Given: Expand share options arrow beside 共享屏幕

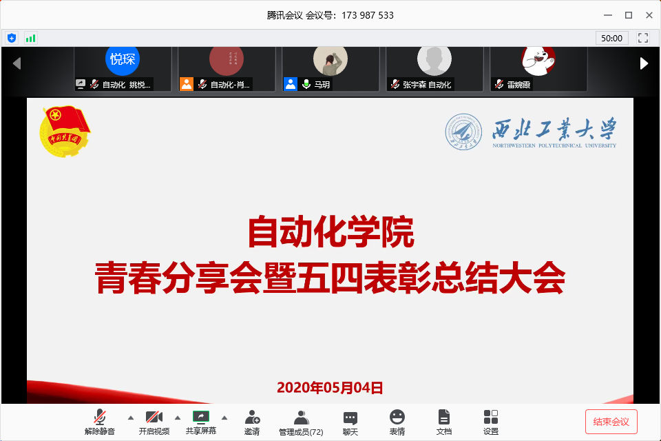Looking at the screenshot, I should pyautogui.click(x=224, y=418).
